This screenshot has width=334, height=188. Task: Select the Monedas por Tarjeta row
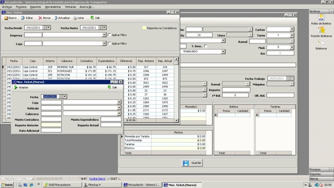coord(165,136)
